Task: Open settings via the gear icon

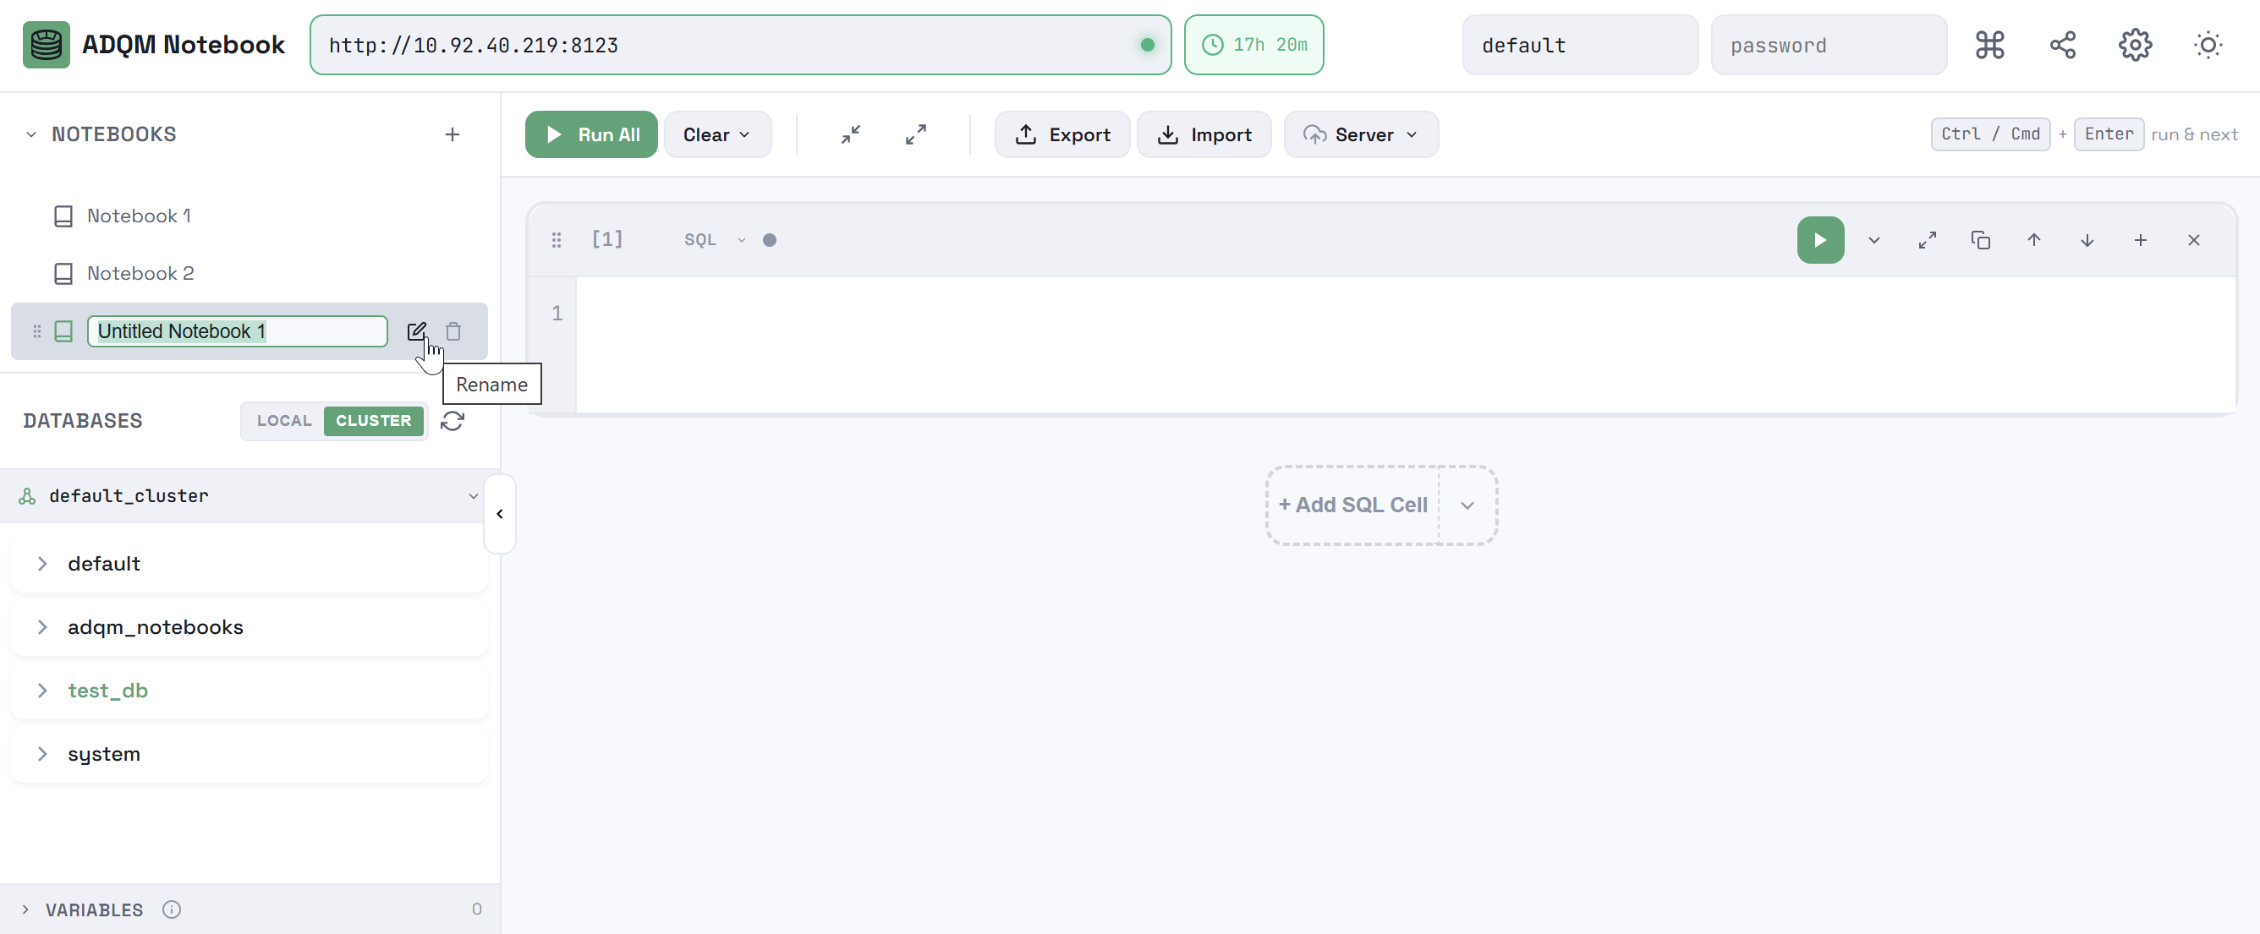Action: (2135, 45)
